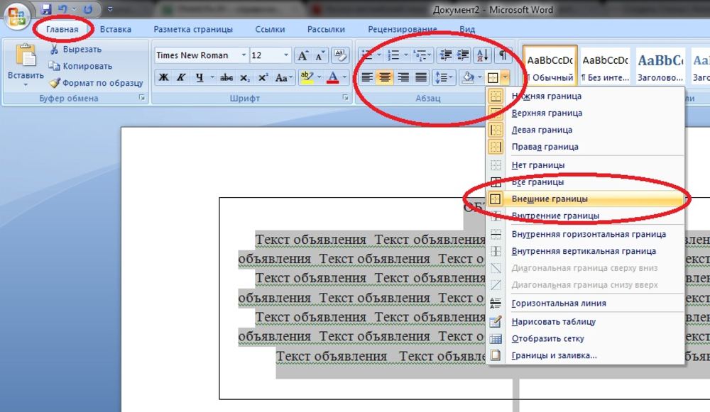Open the Рассылки tab

point(326,29)
